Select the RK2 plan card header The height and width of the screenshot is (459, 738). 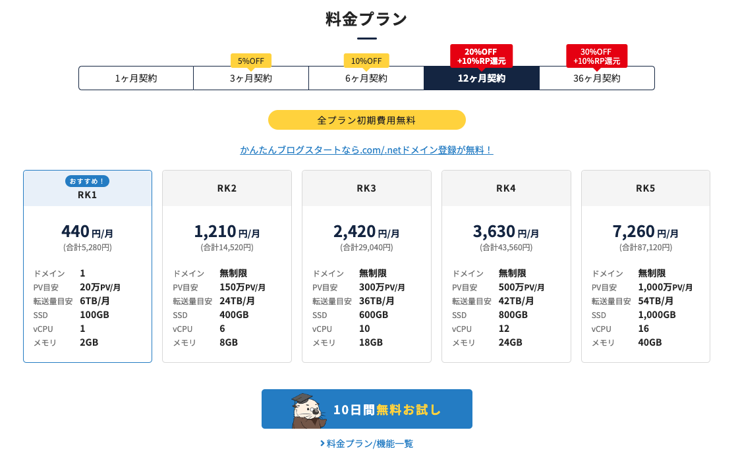coord(227,188)
